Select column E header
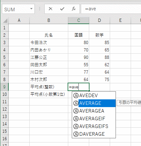This screenshot has width=141, height=146. coord(120,20)
